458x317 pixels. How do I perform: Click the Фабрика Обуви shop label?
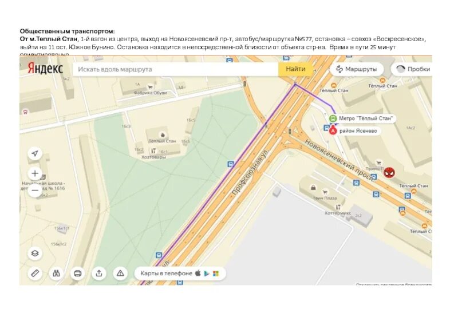tap(150, 93)
